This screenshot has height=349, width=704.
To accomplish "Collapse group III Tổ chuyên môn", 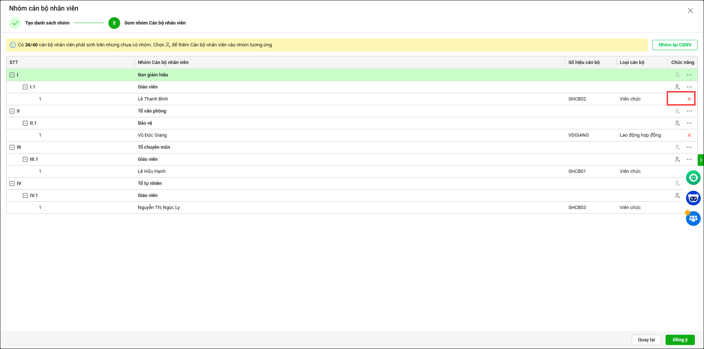I will pyautogui.click(x=12, y=147).
